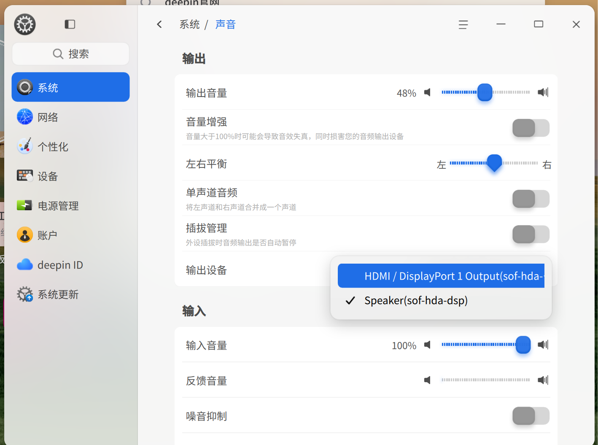Click the back arrow in the header
The image size is (598, 445).
pos(159,24)
